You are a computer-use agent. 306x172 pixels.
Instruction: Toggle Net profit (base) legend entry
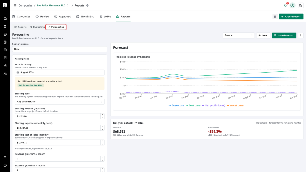click(213, 105)
